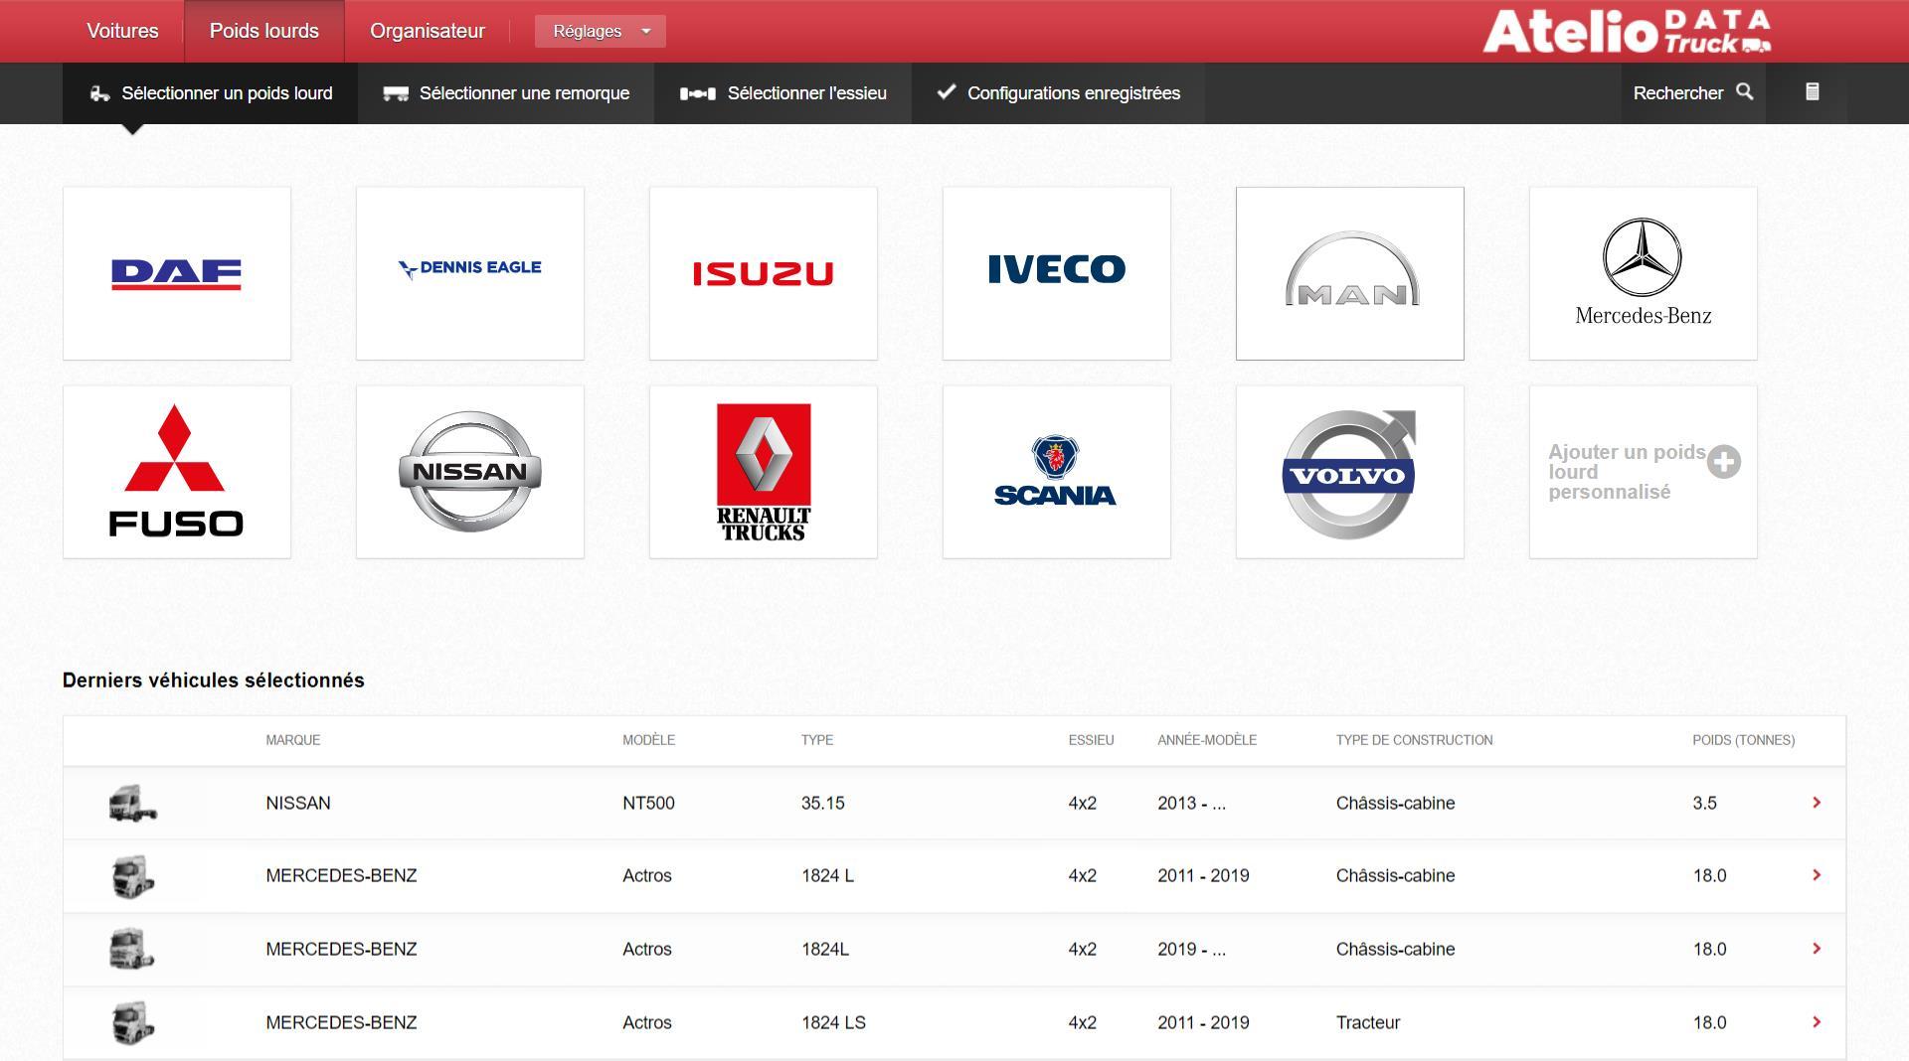Click the TYPE DE CONSTRUCTION column header
The width and height of the screenshot is (1909, 1061).
click(x=1414, y=740)
